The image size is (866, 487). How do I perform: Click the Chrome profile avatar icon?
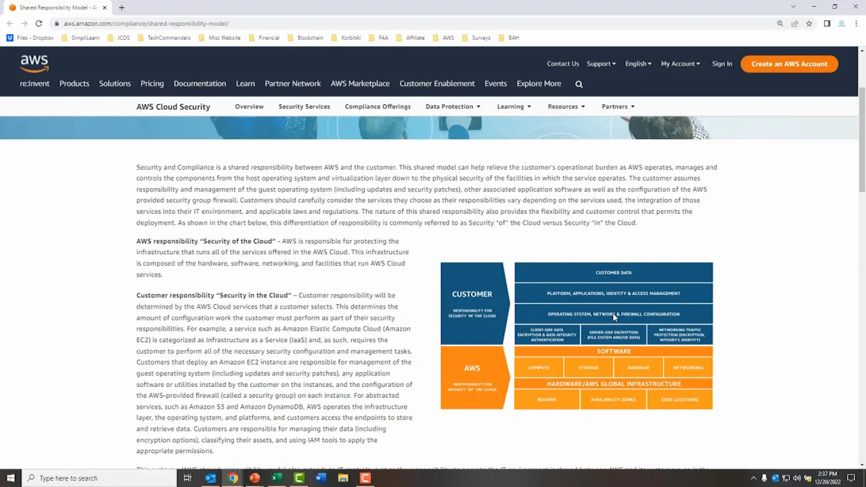click(x=842, y=23)
